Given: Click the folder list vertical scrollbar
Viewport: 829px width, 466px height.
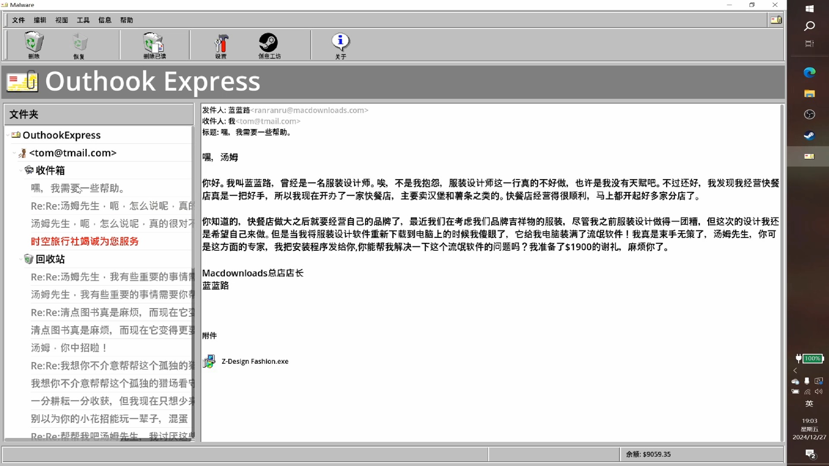Looking at the screenshot, I should tap(193, 283).
